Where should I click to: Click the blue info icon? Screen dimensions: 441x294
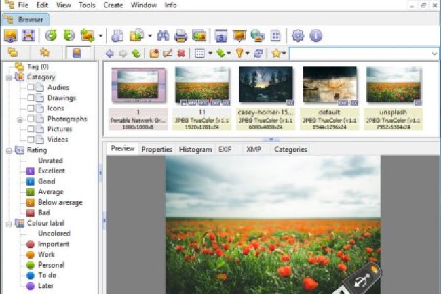(x=315, y=36)
